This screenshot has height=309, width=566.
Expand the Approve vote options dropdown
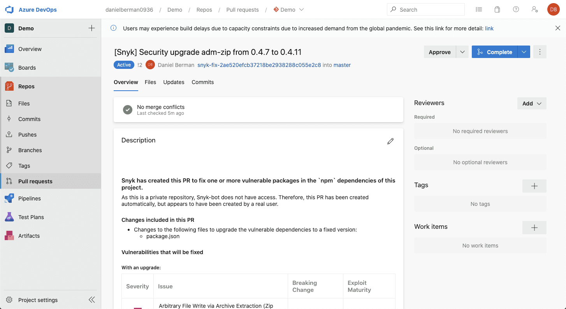click(462, 52)
